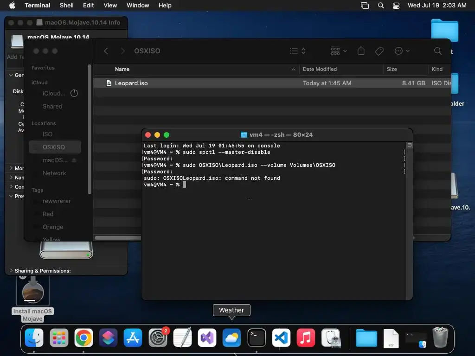The image size is (475, 356).
Task: Open the Terminal application menu
Action: point(38,6)
